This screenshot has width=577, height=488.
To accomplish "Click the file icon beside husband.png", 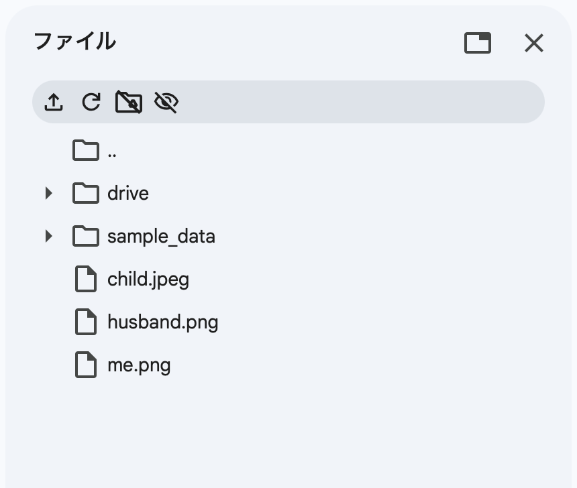I will pos(85,322).
